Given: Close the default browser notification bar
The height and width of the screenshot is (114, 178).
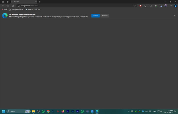Looking at the screenshot, I should pyautogui.click(x=175, y=16).
